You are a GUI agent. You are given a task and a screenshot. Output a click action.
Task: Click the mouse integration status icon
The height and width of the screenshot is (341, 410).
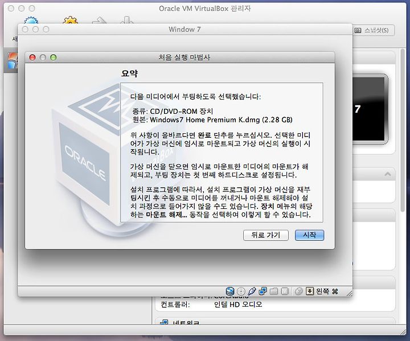298,291
